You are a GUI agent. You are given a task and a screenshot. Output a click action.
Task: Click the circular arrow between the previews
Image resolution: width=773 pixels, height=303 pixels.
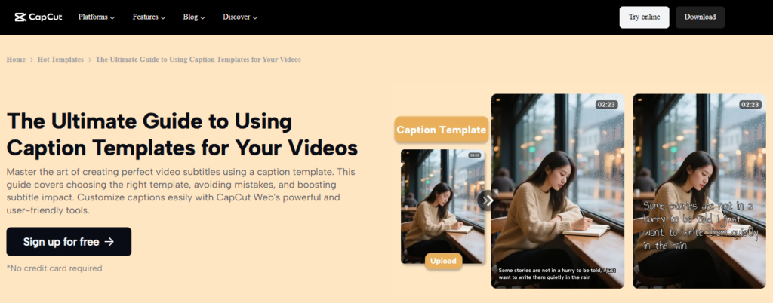click(487, 200)
